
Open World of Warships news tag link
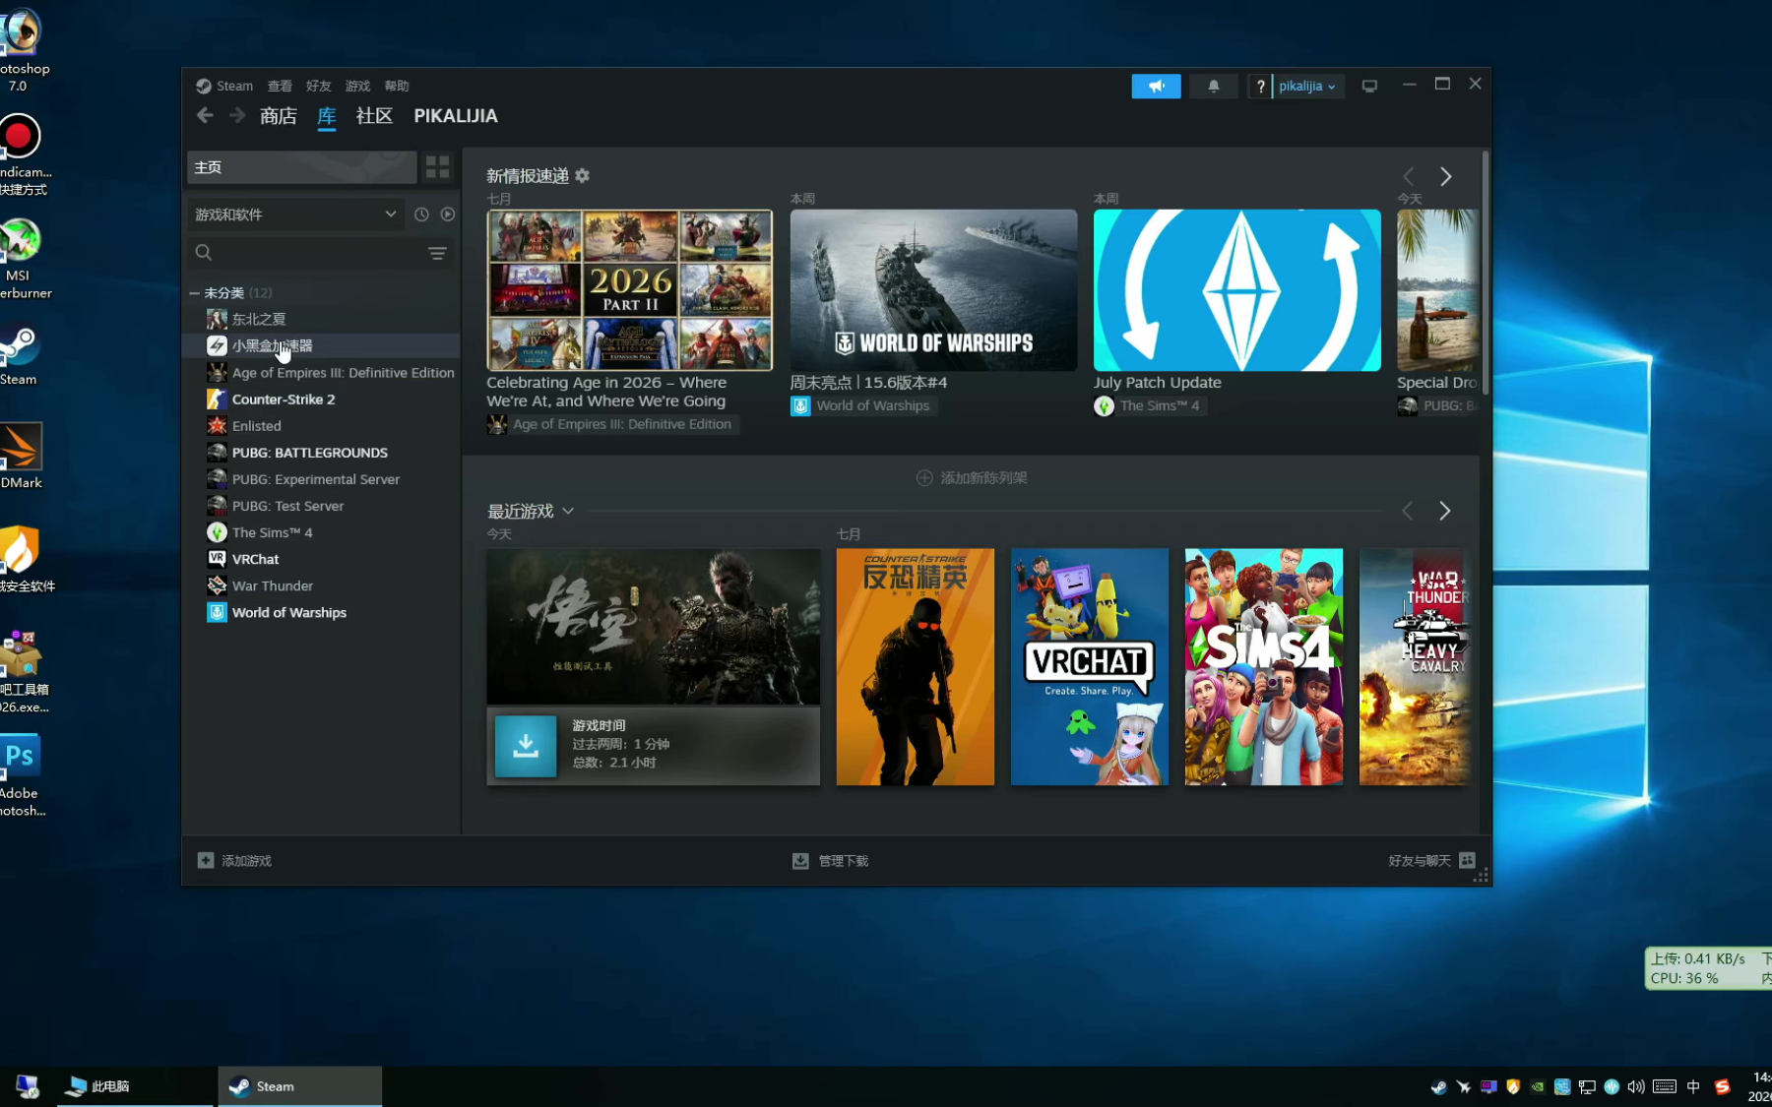862,405
